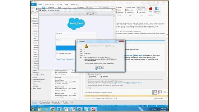Open the Follow Up flag dropdown
This screenshot has width=199, height=112.
129,12
